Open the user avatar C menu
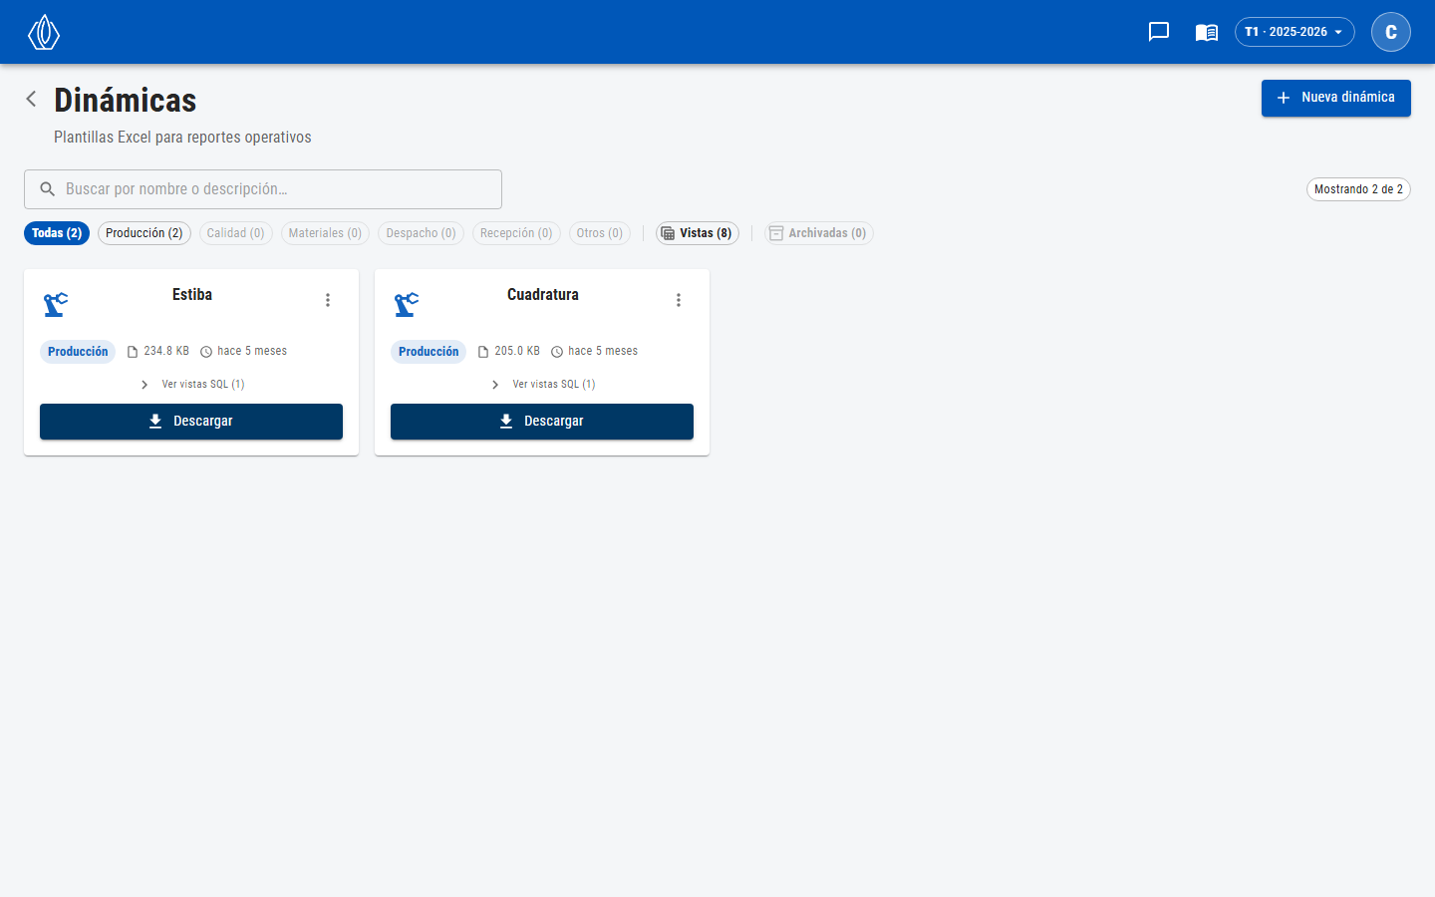Screen dimensions: 1435x897 click(x=1391, y=32)
